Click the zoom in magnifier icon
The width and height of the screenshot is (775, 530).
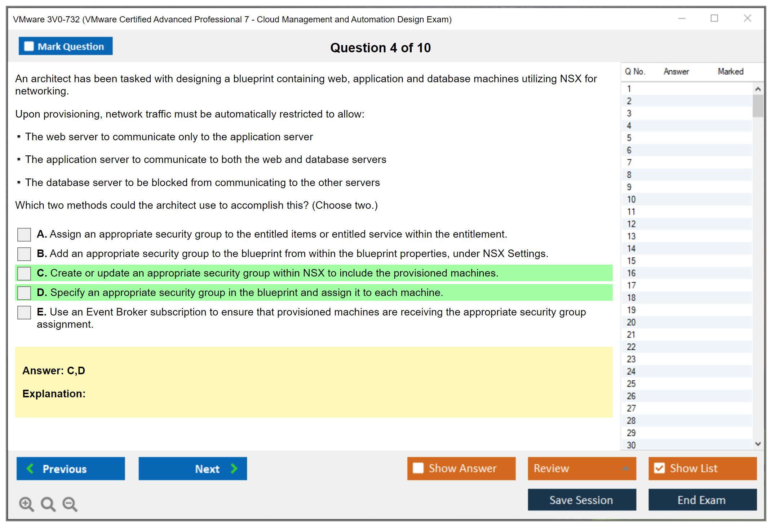click(26, 504)
